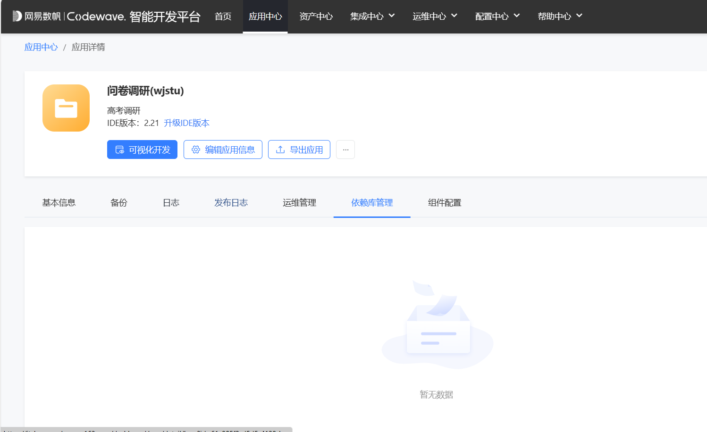The image size is (707, 432).
Task: Click the orange folder app icon
Action: tap(66, 108)
